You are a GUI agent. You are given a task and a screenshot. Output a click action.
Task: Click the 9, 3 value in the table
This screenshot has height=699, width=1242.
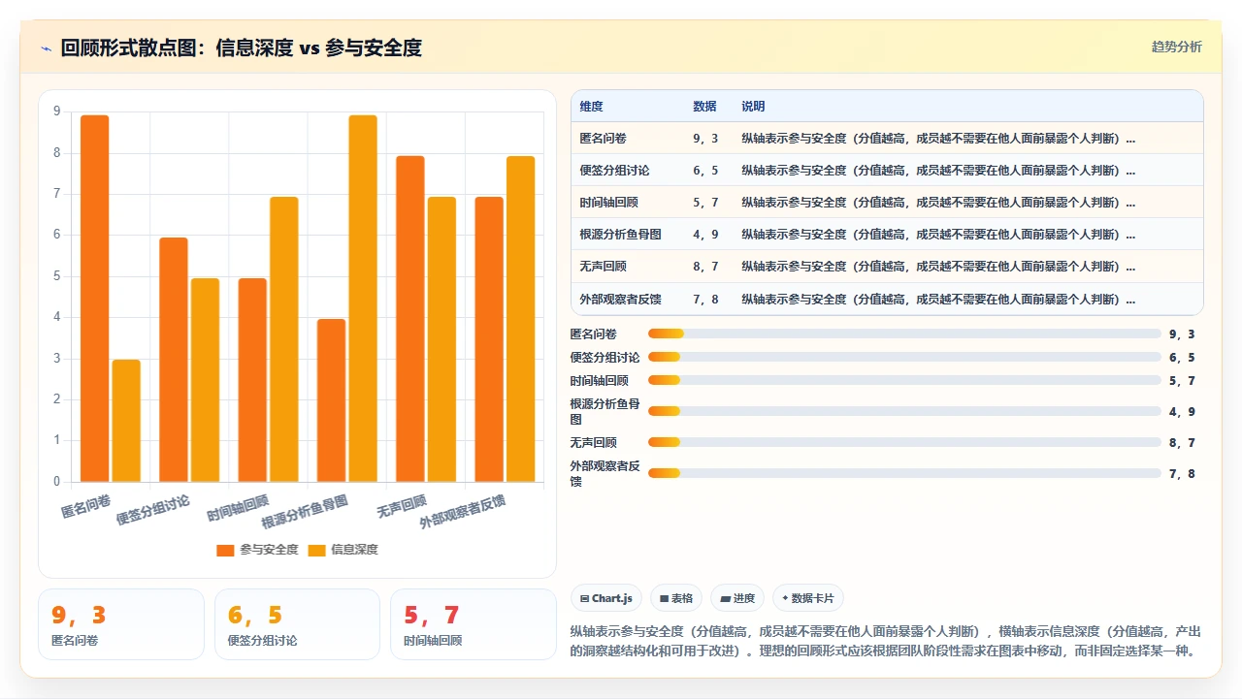point(705,139)
